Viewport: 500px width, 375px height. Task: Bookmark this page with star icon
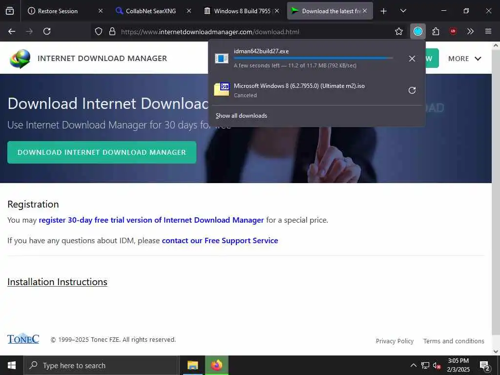tap(399, 31)
